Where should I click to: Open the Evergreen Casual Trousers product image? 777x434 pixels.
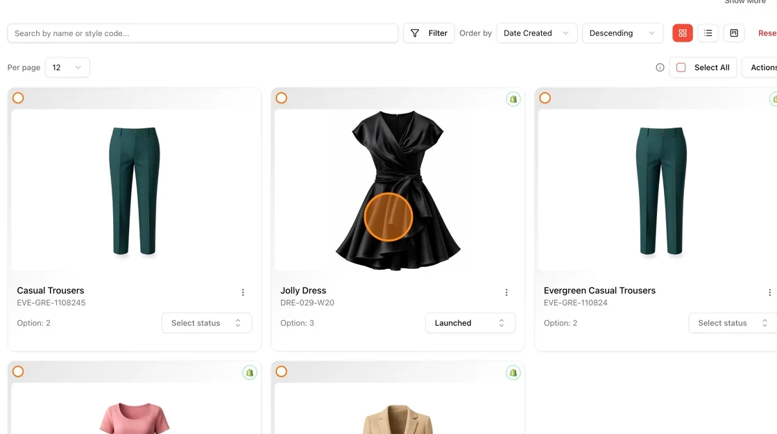pyautogui.click(x=658, y=190)
